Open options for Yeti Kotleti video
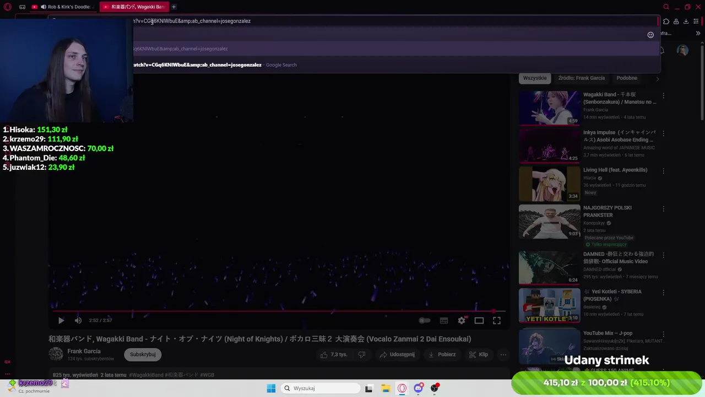The height and width of the screenshot is (397, 705). [x=663, y=293]
